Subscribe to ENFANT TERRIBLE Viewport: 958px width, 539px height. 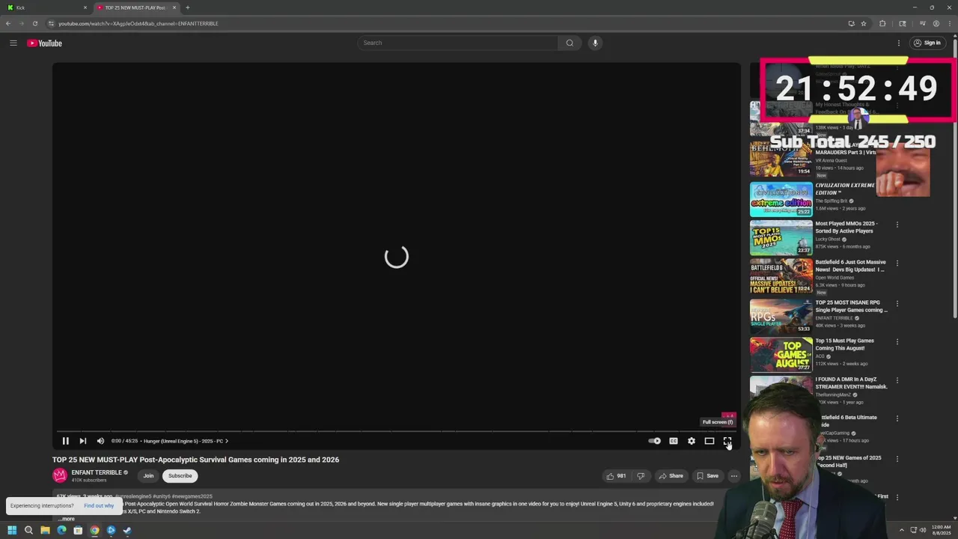tap(180, 476)
